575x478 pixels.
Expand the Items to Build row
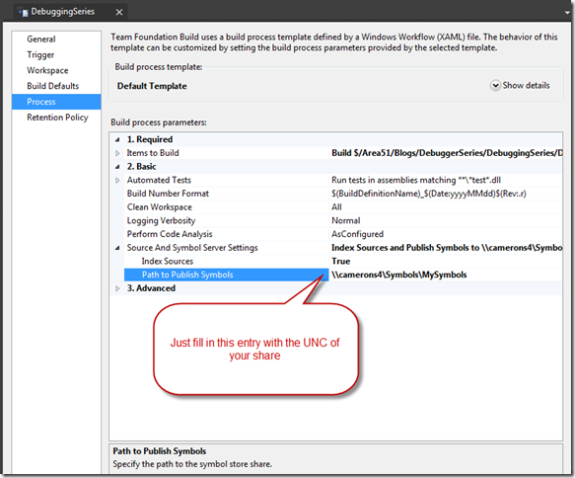click(117, 153)
